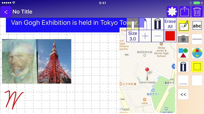Tap Shiba Junior & Senior High School label

(x=161, y=52)
